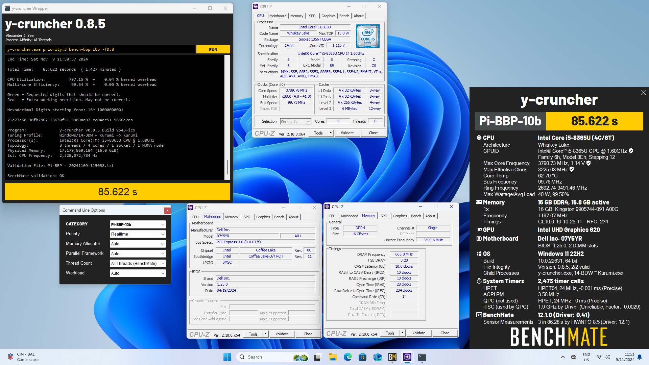Image resolution: width=649 pixels, height=365 pixels.
Task: Click the BenchMate version icon in panel
Action: [x=479, y=315]
